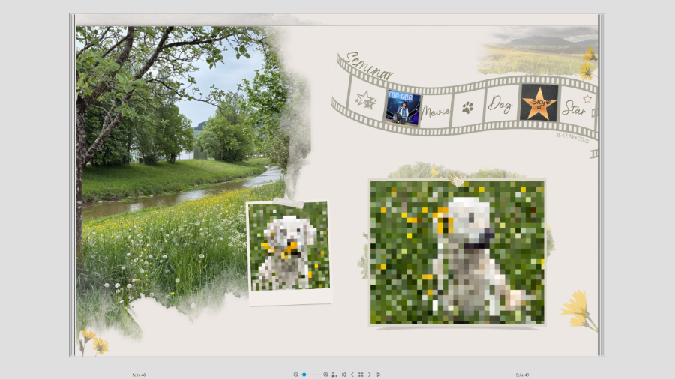Click the paw print clipart in film strip
675x379 pixels.
click(x=468, y=107)
